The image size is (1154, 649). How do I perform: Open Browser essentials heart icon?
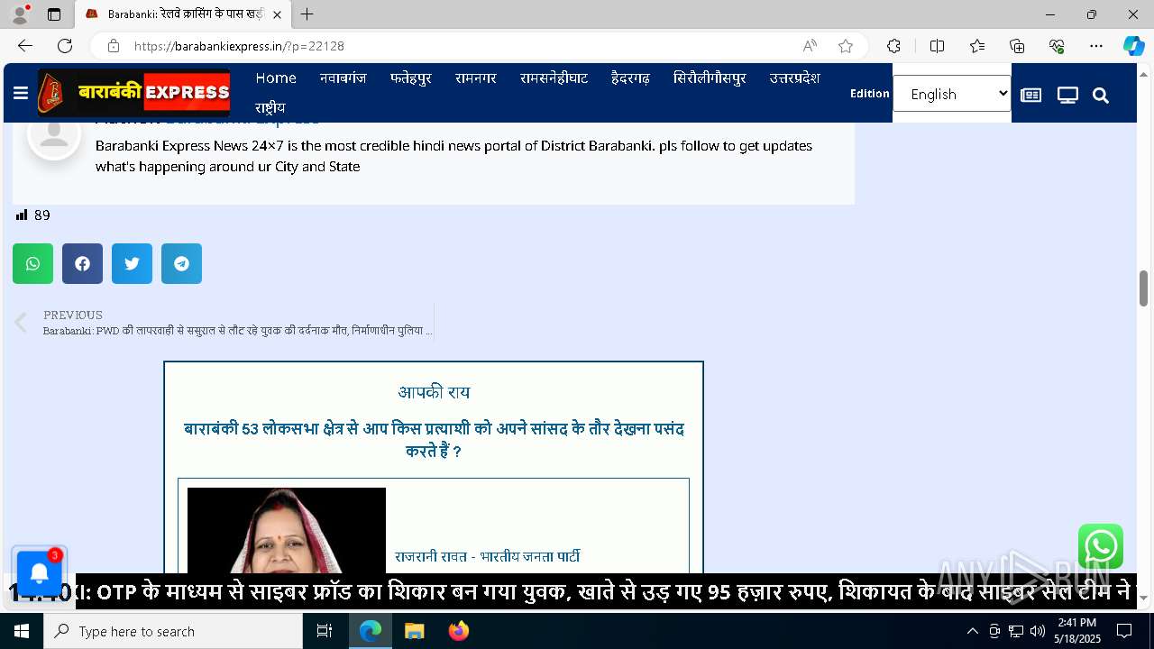coord(1057,46)
